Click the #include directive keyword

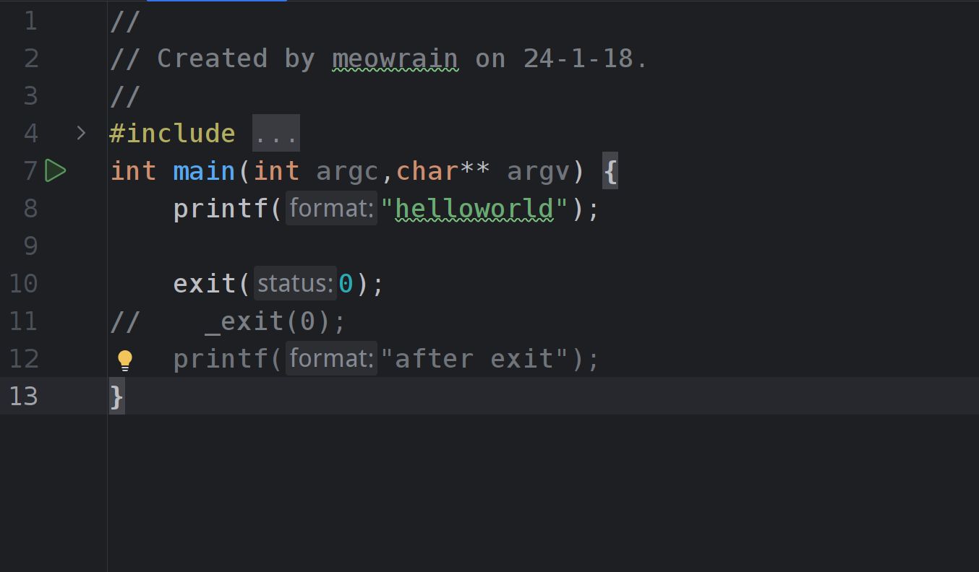[172, 134]
